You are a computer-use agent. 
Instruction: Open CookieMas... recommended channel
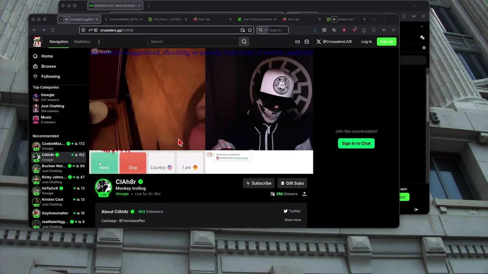58,146
